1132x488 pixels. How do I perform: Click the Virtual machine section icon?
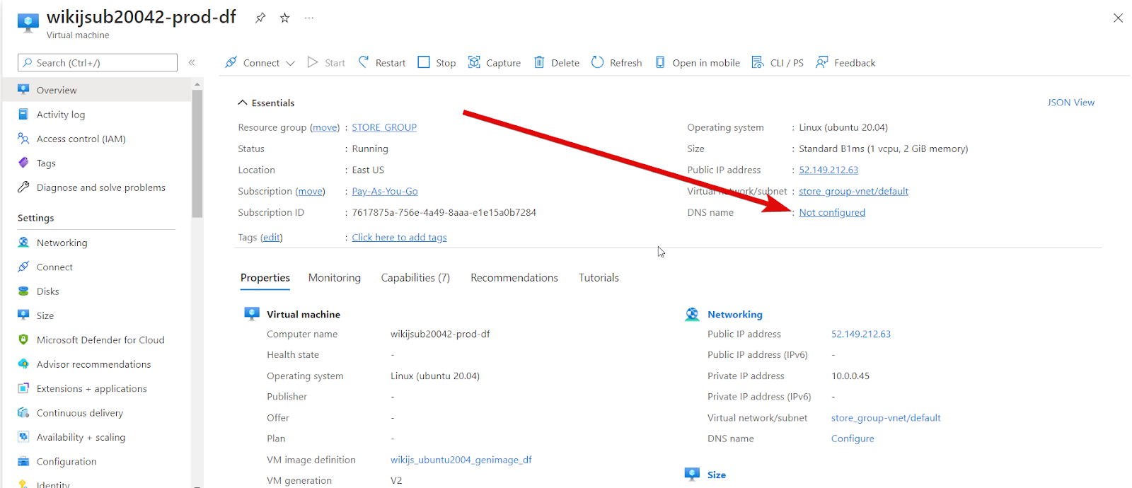pyautogui.click(x=252, y=314)
